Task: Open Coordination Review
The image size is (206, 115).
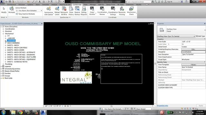Action: tap(102, 11)
